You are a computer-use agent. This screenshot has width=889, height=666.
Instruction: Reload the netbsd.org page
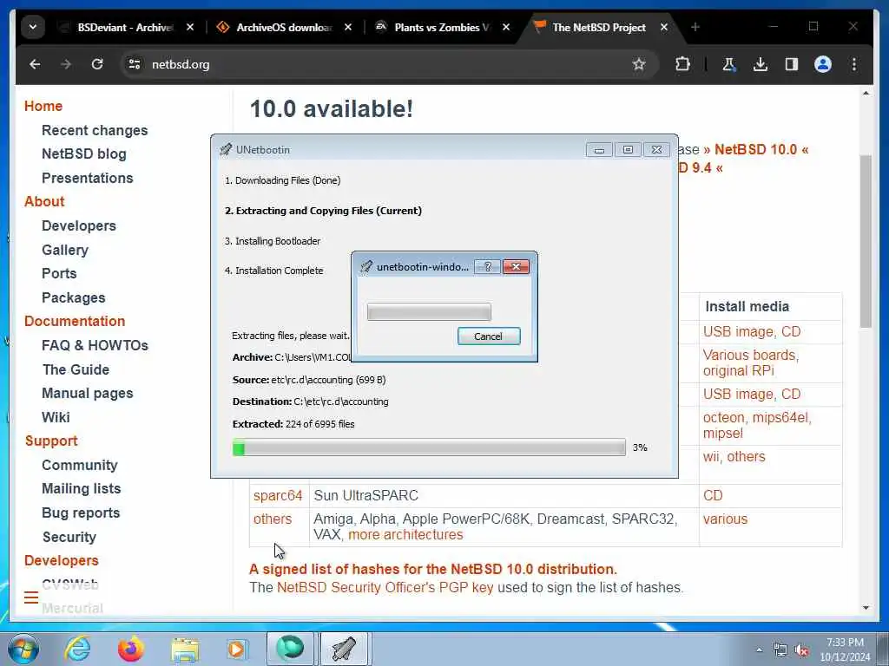[x=97, y=64]
